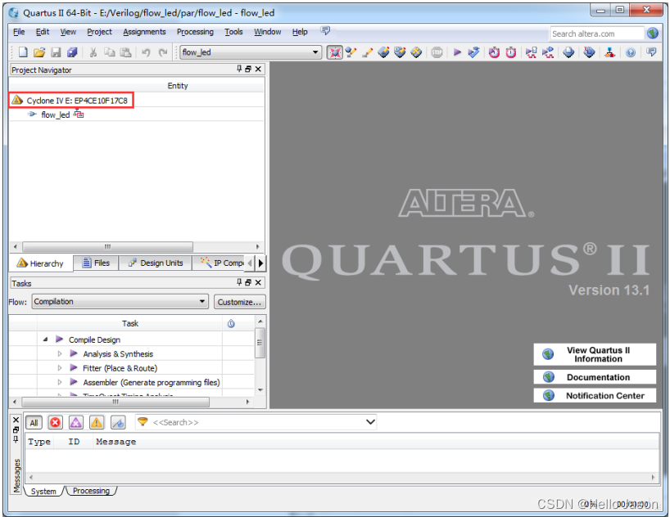Click the clock icon in the Task header
The width and height of the screenshot is (670, 517).
click(231, 323)
